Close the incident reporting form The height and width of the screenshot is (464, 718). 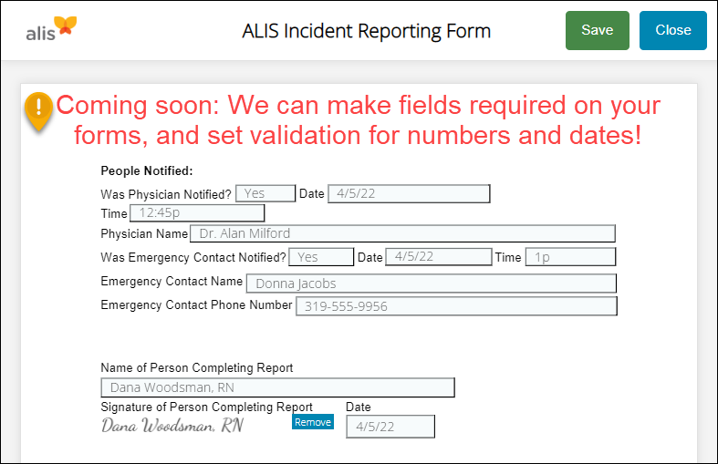tap(672, 30)
